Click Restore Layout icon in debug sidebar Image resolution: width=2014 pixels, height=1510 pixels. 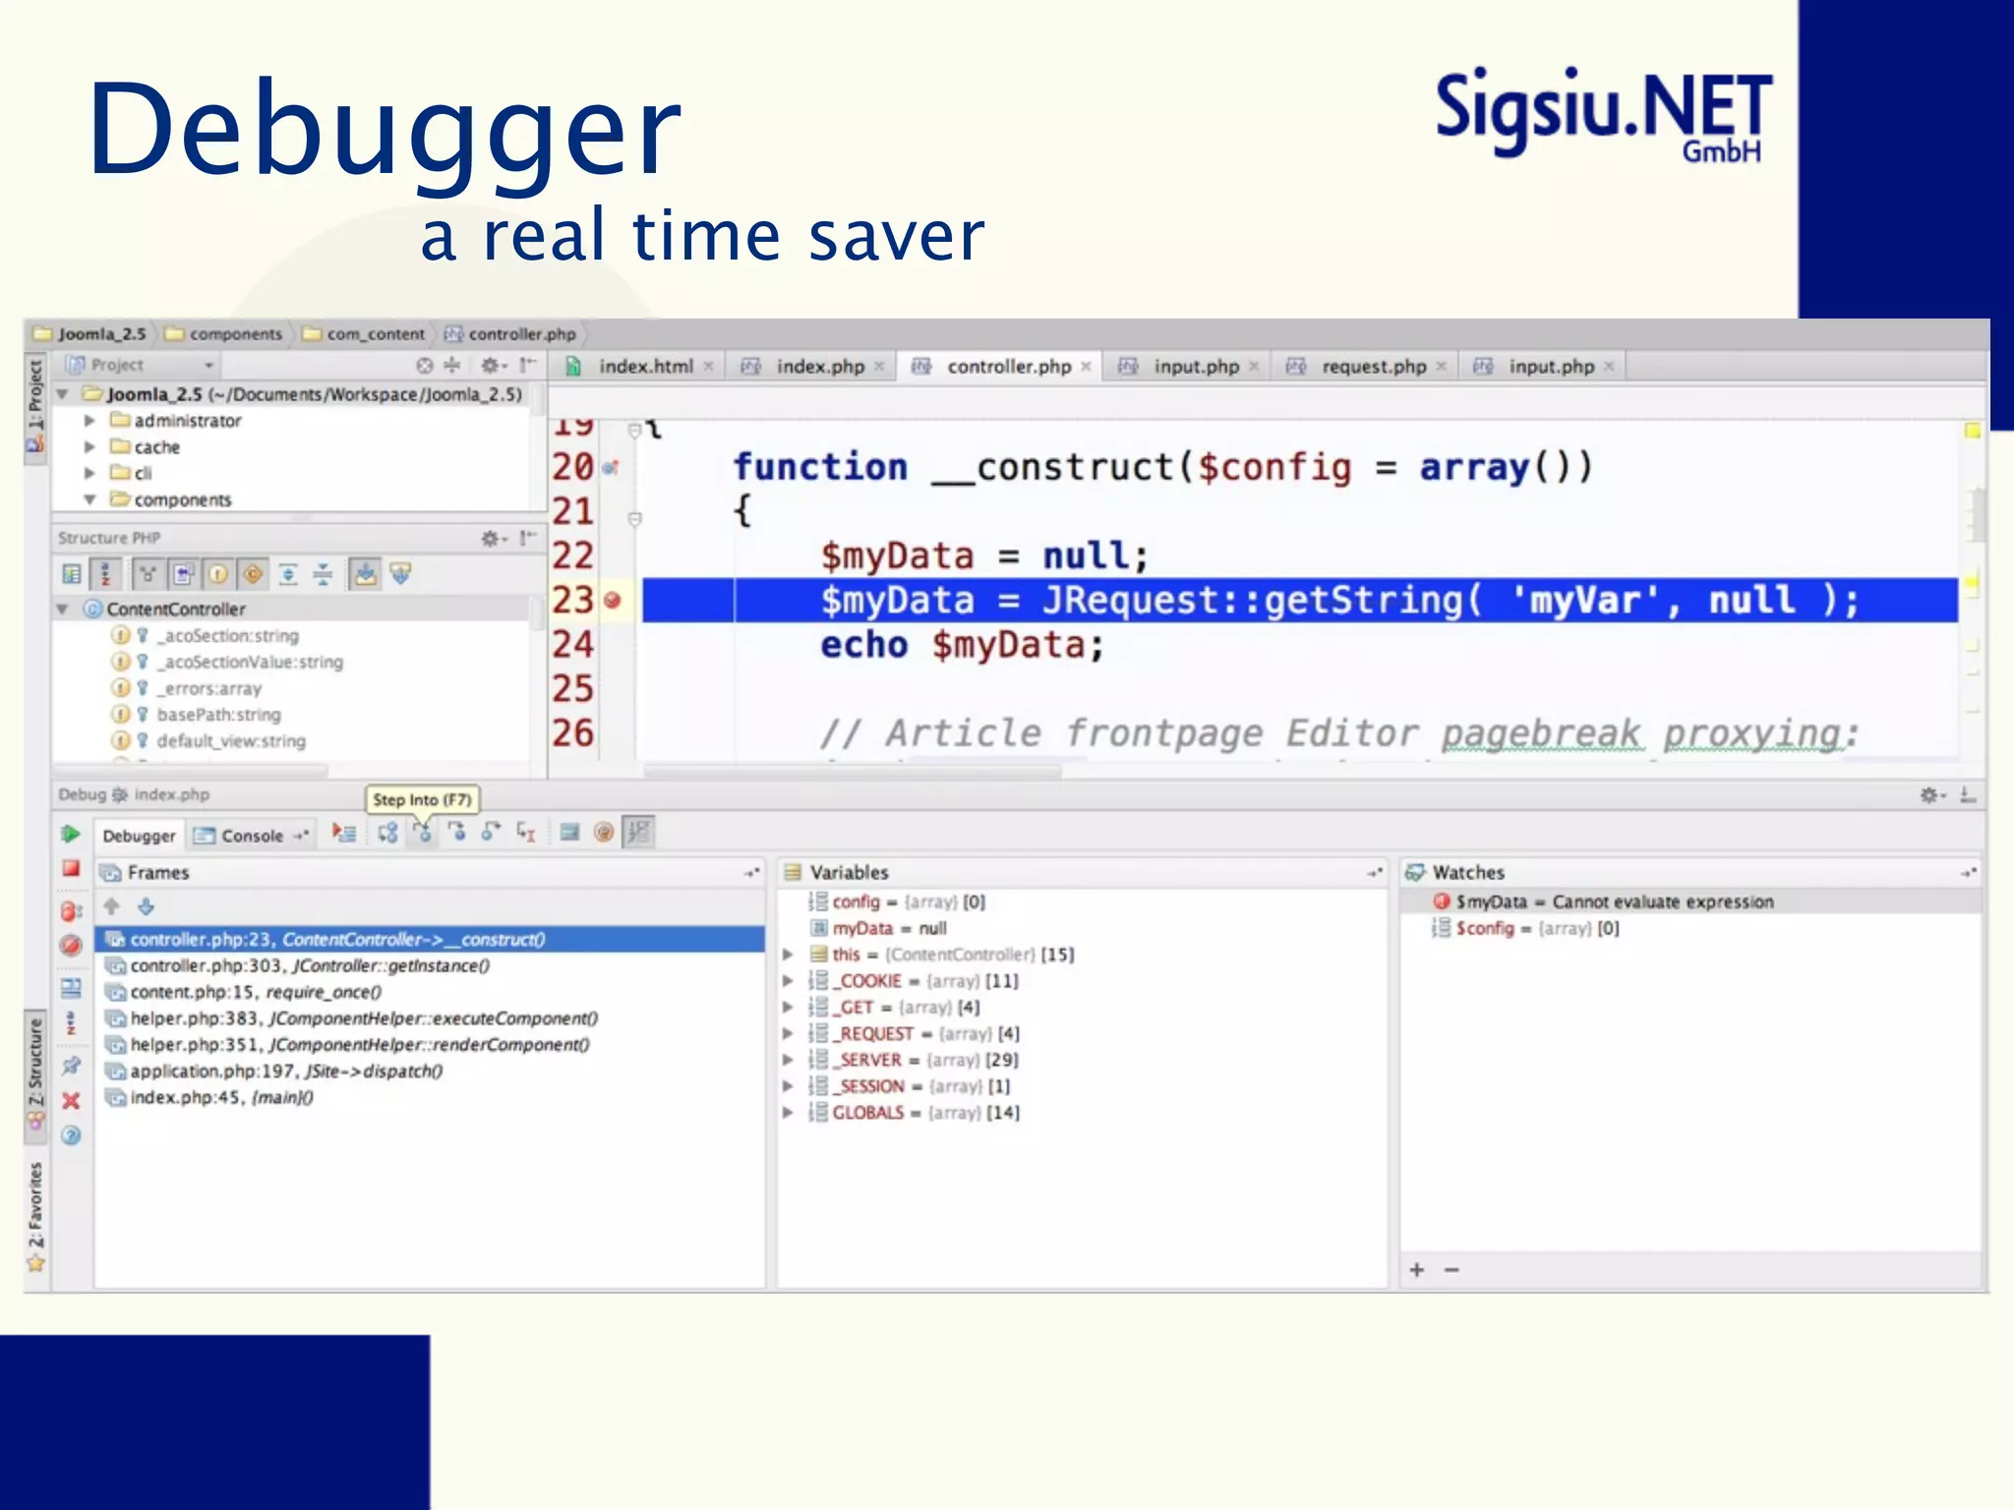click(x=71, y=988)
